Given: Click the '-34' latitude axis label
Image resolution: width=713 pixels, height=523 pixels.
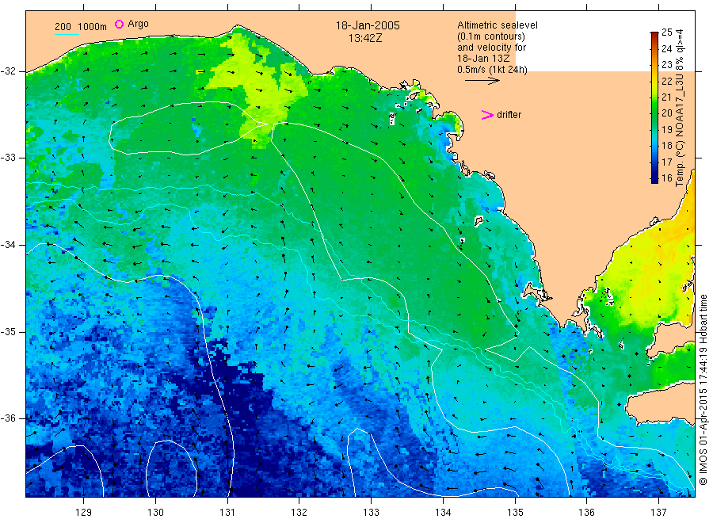Looking at the screenshot, I should (7, 245).
